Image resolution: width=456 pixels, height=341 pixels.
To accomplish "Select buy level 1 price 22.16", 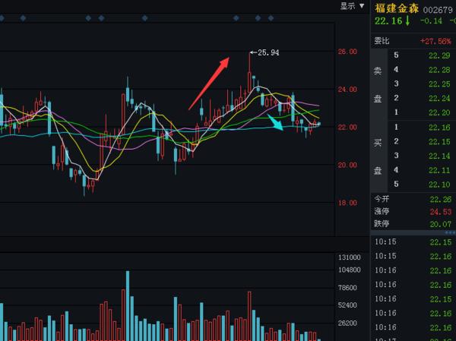I will point(439,128).
